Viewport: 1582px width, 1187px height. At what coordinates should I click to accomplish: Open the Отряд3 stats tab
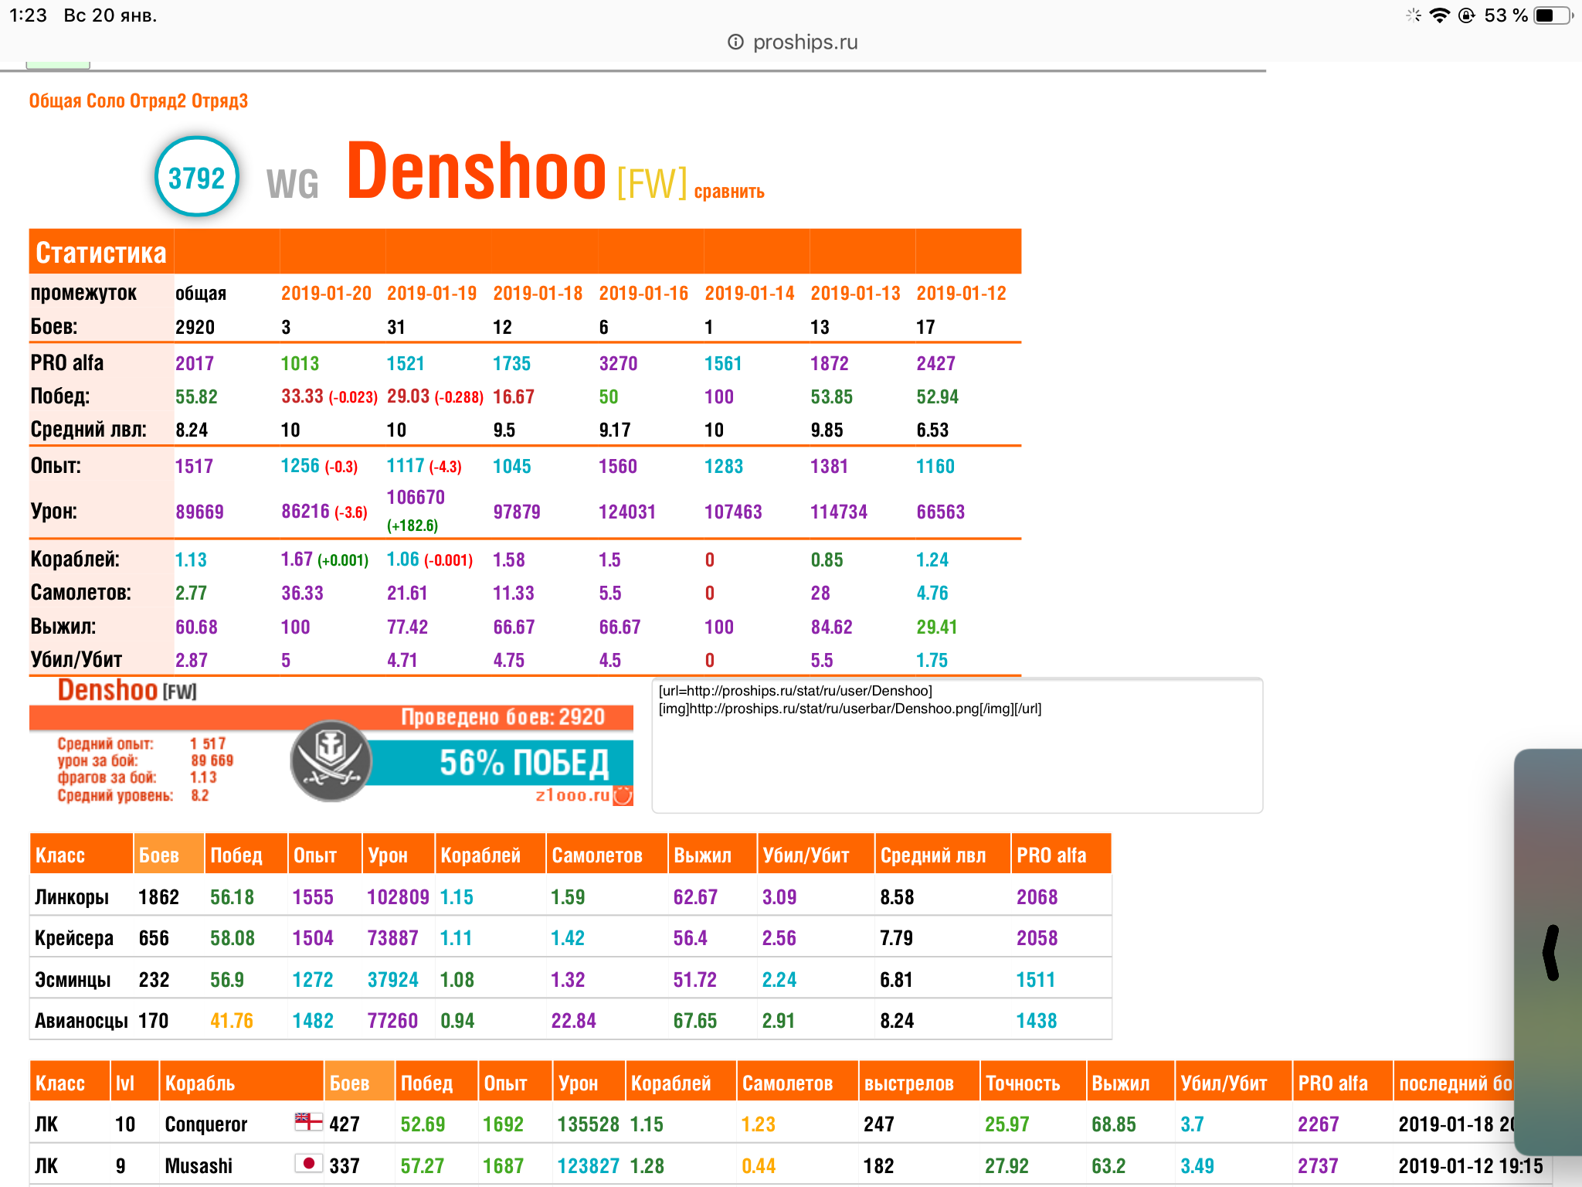(220, 101)
